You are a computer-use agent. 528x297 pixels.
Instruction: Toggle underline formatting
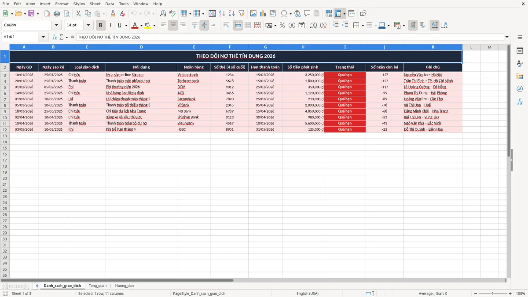[119, 26]
